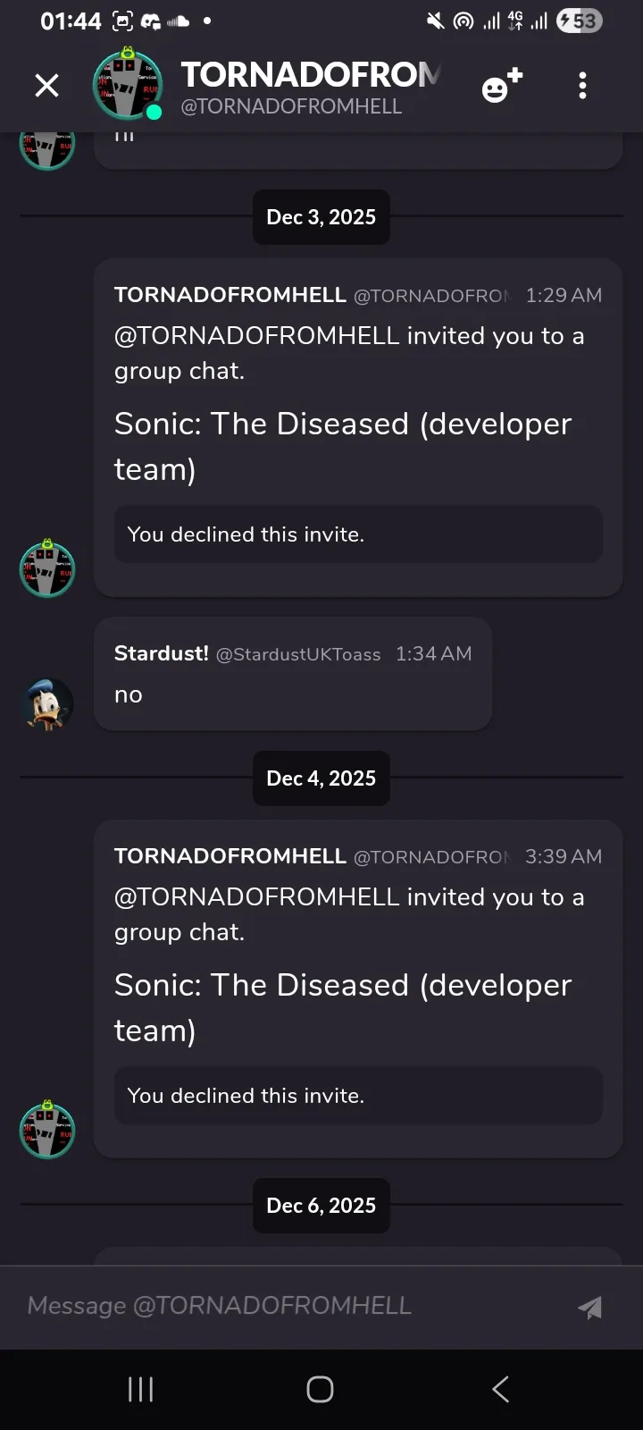Tap the Dec 3, 2025 date separator
The width and height of the screenshot is (643, 1430).
321,217
